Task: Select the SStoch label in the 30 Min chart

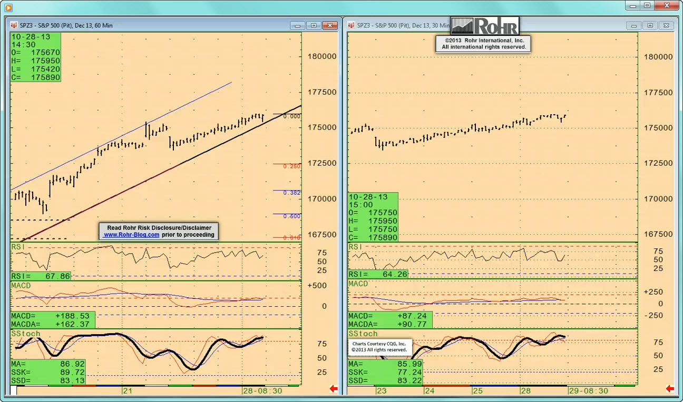Action: coord(363,334)
